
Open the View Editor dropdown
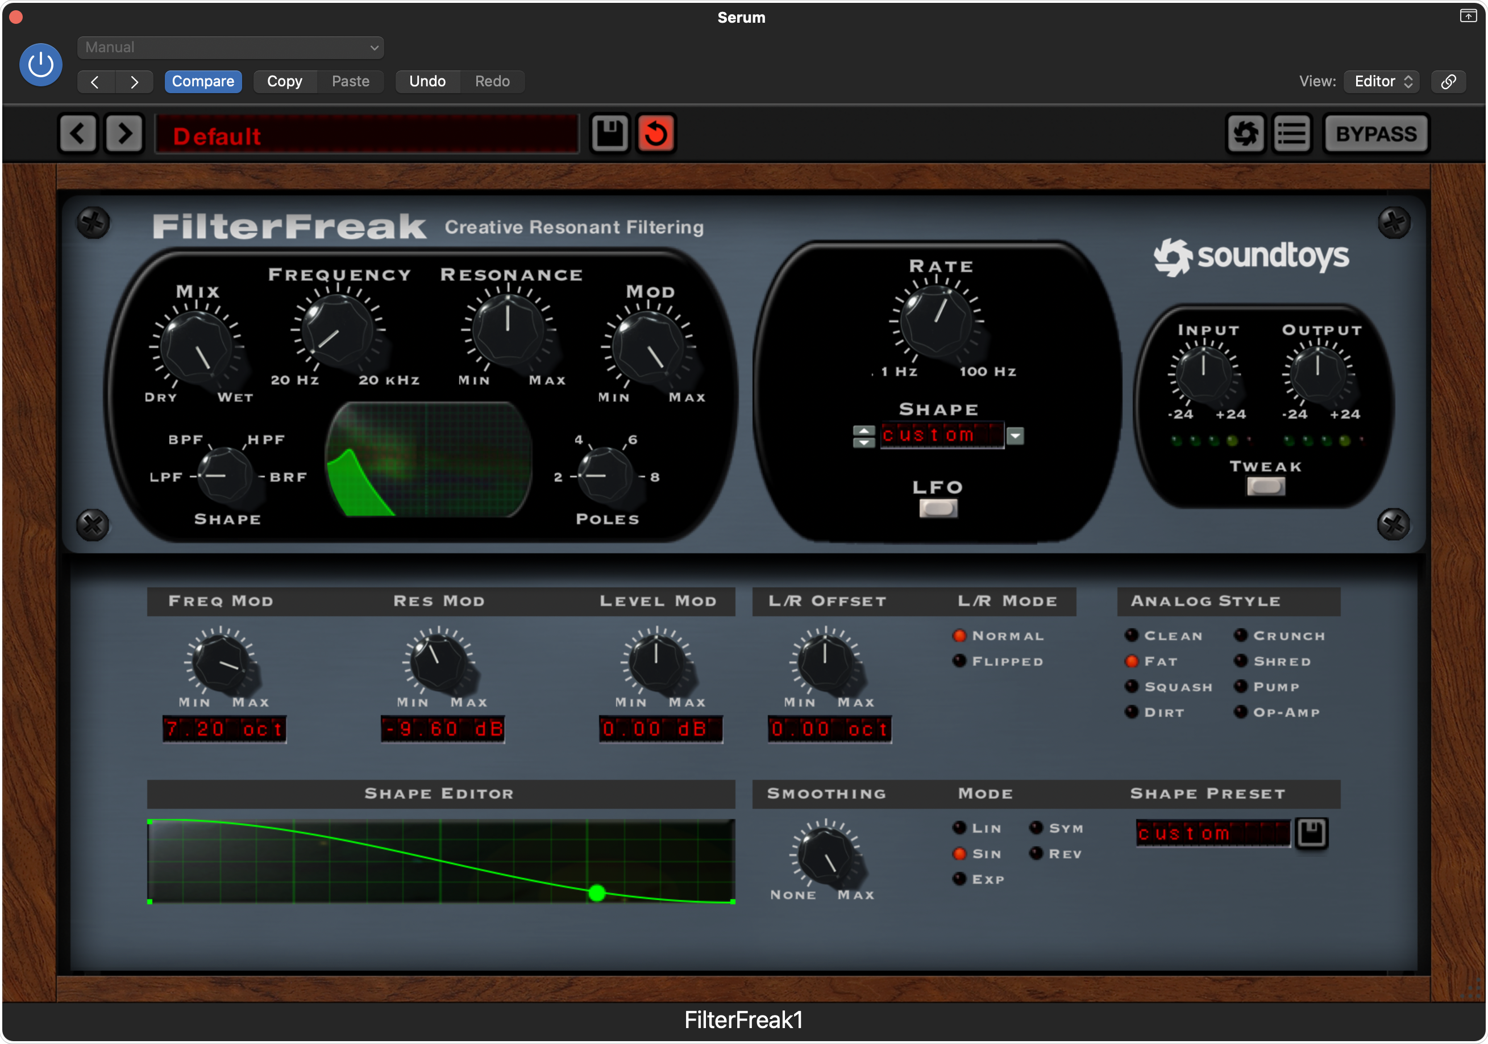pyautogui.click(x=1382, y=82)
